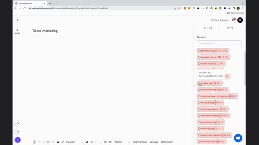Open the SEO Assistant
The height and width of the screenshot is (145, 259).
[x=167, y=142]
